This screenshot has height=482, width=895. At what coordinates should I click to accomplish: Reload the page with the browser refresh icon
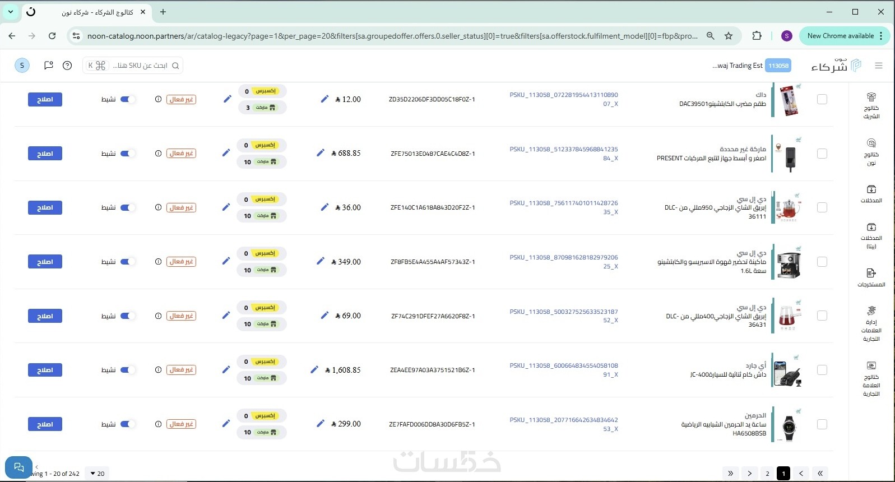pyautogui.click(x=52, y=36)
